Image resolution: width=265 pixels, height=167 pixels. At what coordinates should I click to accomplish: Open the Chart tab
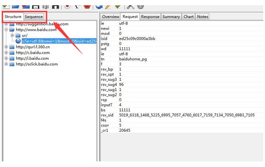[188, 17]
